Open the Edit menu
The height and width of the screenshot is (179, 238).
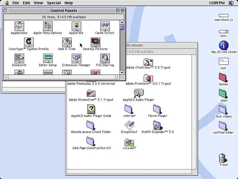tap(26, 3)
